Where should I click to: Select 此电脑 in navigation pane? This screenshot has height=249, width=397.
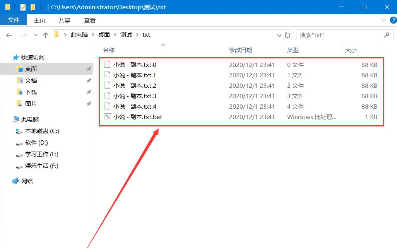[30, 119]
